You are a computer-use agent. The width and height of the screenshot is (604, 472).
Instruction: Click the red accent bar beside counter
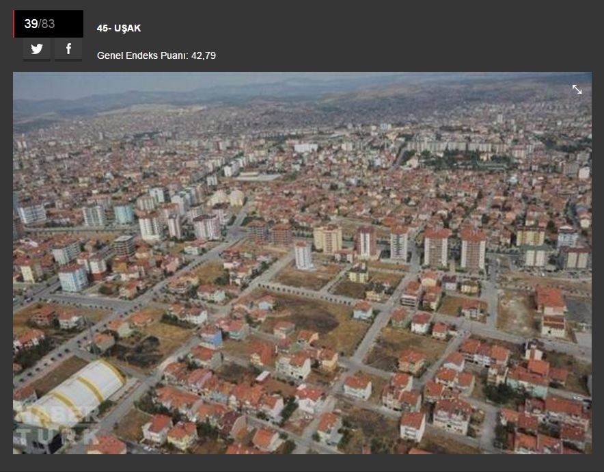(x=14, y=24)
